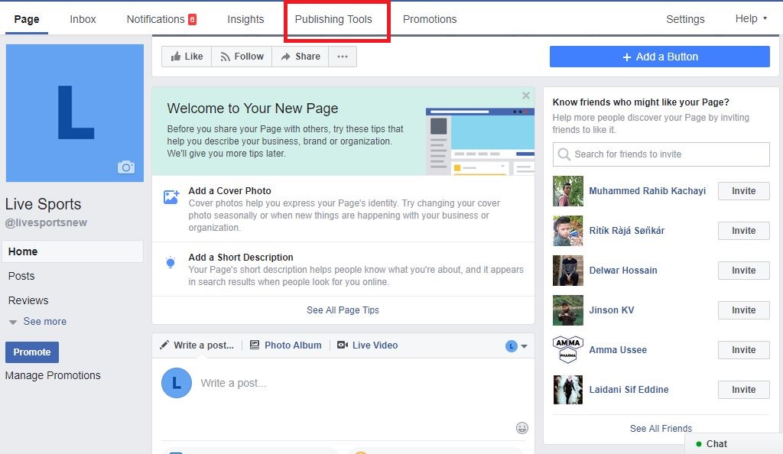
Task: Open the Publishing Tools tab
Action: click(x=333, y=19)
